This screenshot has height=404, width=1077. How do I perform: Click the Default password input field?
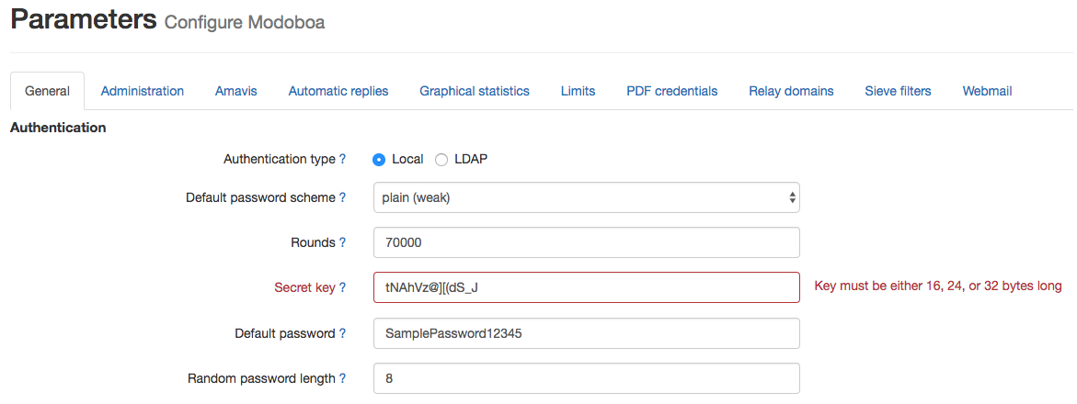click(587, 333)
